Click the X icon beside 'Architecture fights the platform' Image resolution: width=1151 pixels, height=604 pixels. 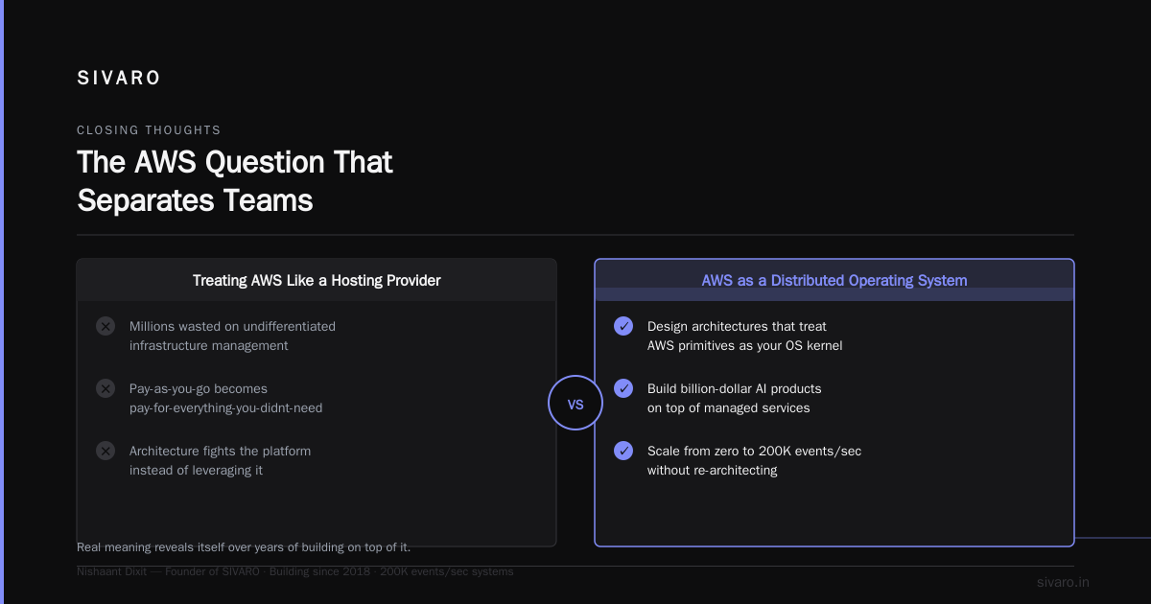[x=106, y=451]
